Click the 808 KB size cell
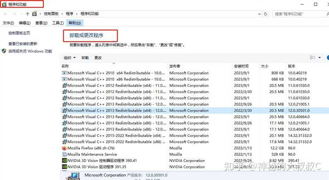329x180 pixels. pyautogui.click(x=278, y=73)
